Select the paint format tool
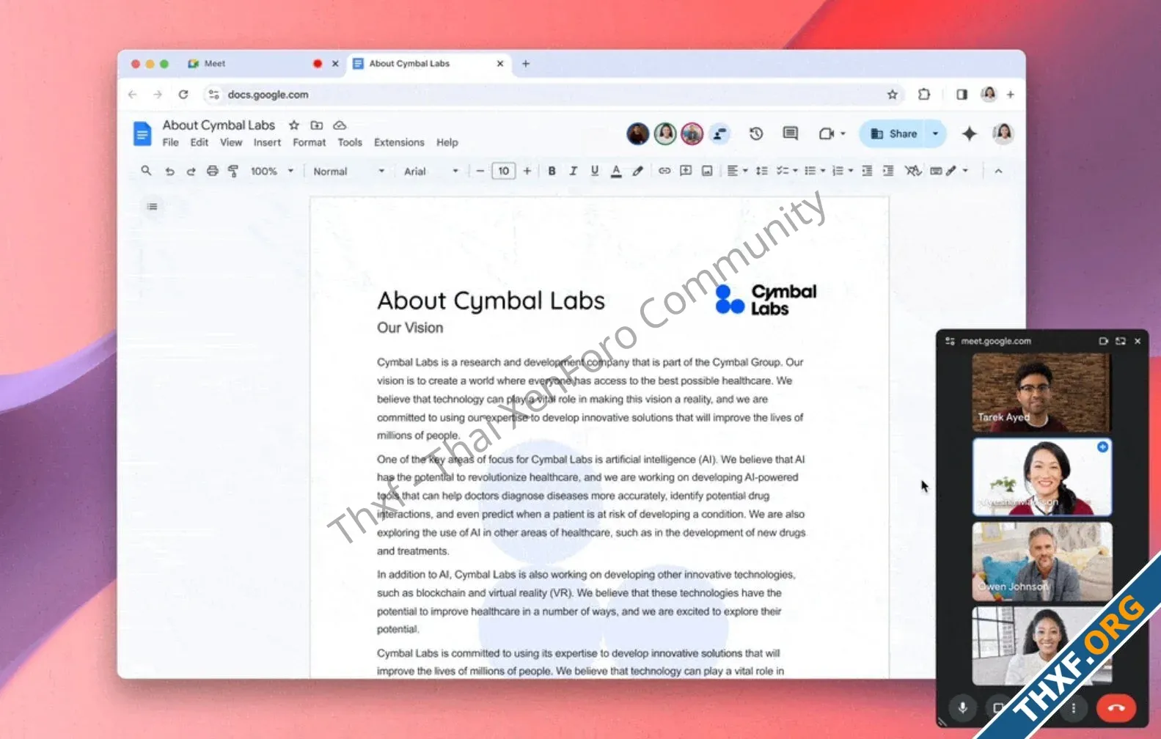The width and height of the screenshot is (1161, 739). click(233, 171)
